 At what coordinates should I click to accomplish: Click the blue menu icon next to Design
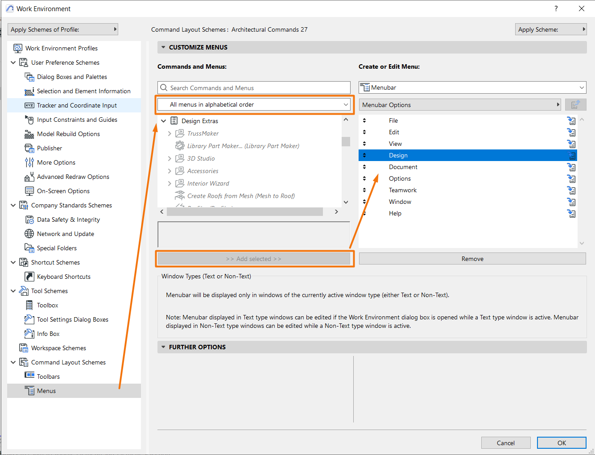[571, 155]
